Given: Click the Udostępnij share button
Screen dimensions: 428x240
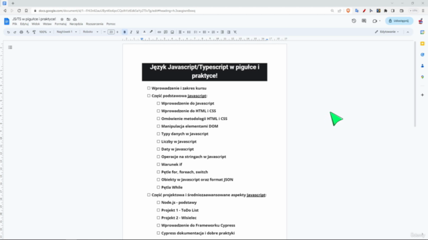Looking at the screenshot, I should (x=399, y=21).
